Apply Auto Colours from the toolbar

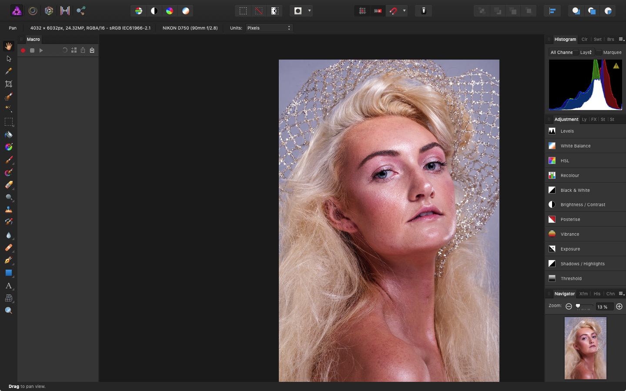[x=170, y=11]
